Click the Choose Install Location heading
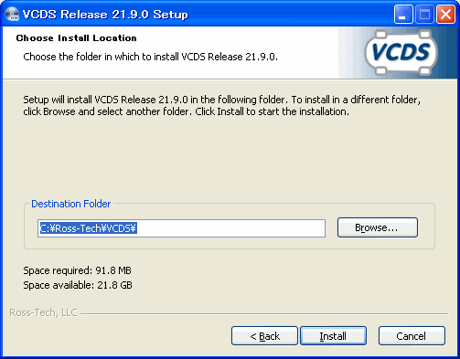460x359 pixels. click(77, 38)
